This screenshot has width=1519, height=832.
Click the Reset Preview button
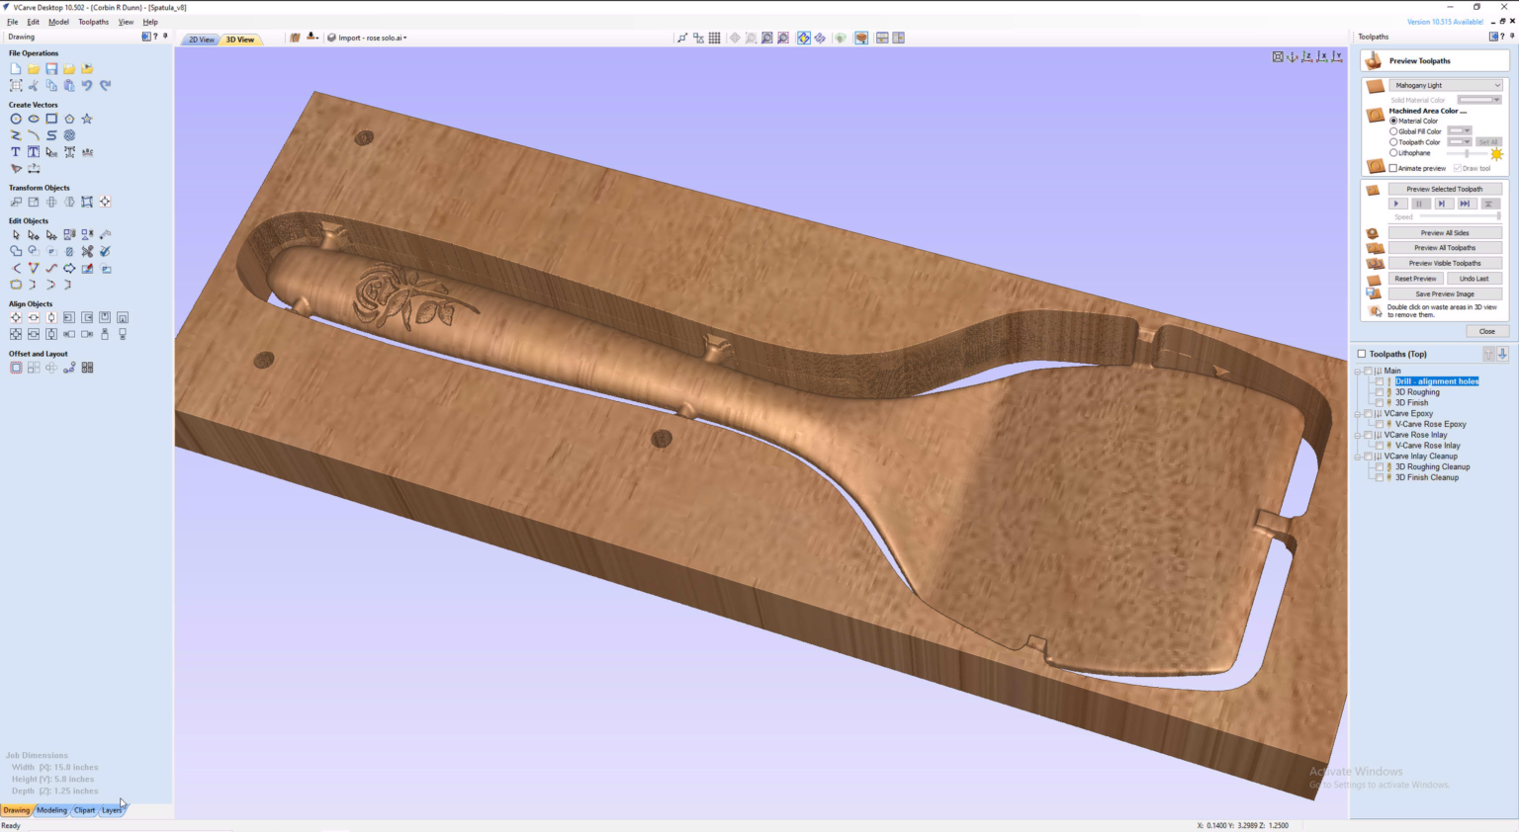tap(1415, 279)
